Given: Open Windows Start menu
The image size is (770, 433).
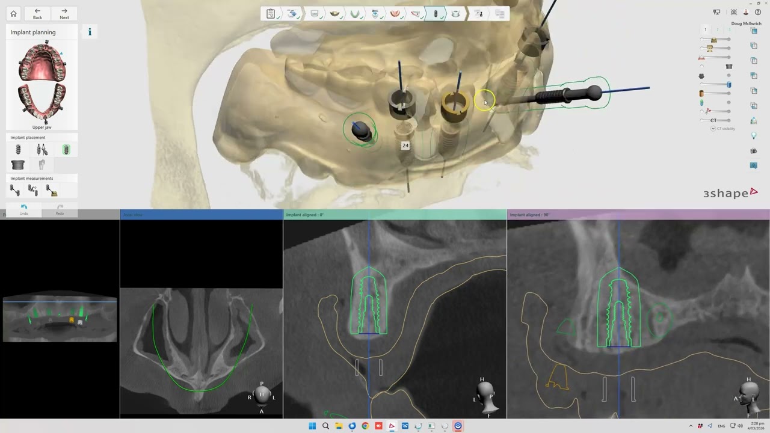Looking at the screenshot, I should pos(312,426).
